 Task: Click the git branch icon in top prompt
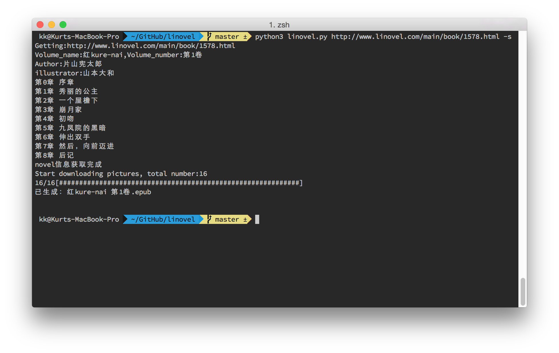pos(209,37)
